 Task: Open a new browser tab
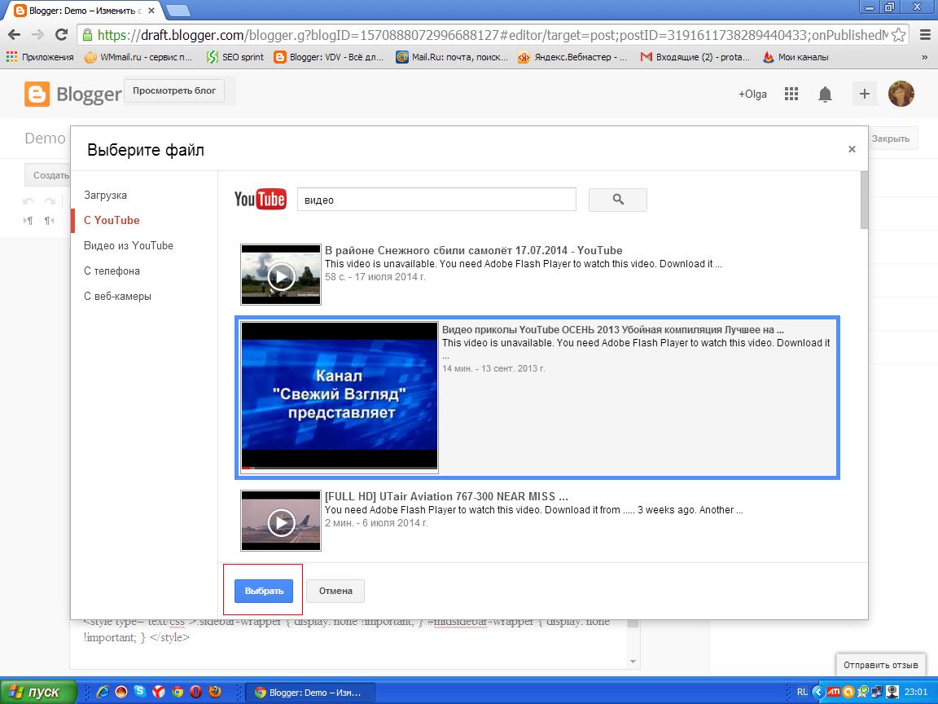178,10
